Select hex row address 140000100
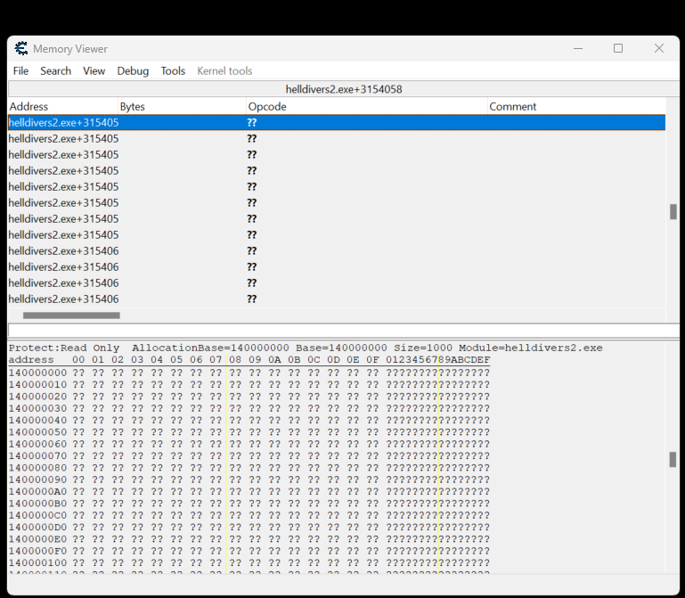Screen dimensions: 685x598 point(37,562)
